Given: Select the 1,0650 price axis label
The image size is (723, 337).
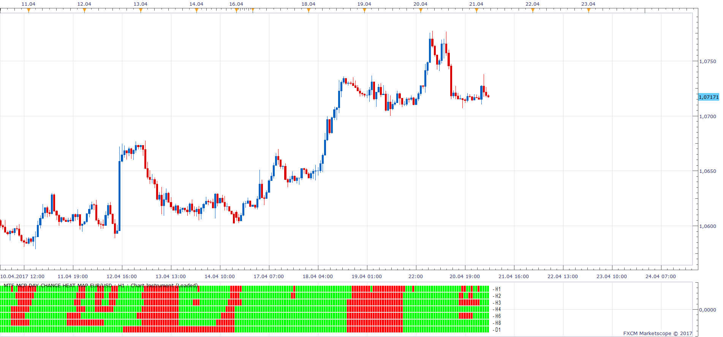Looking at the screenshot, I should point(707,171).
